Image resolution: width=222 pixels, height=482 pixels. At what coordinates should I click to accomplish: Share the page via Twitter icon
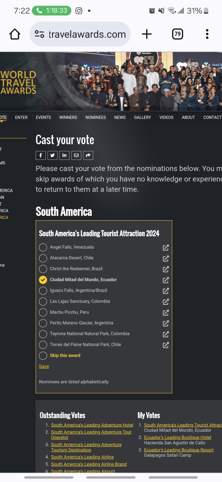point(52,155)
